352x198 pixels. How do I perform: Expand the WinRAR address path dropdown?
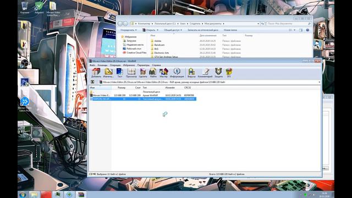pos(319,82)
